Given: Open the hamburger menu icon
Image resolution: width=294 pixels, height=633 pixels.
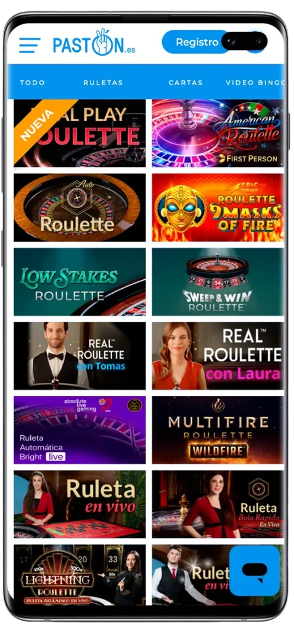Looking at the screenshot, I should 30,45.
